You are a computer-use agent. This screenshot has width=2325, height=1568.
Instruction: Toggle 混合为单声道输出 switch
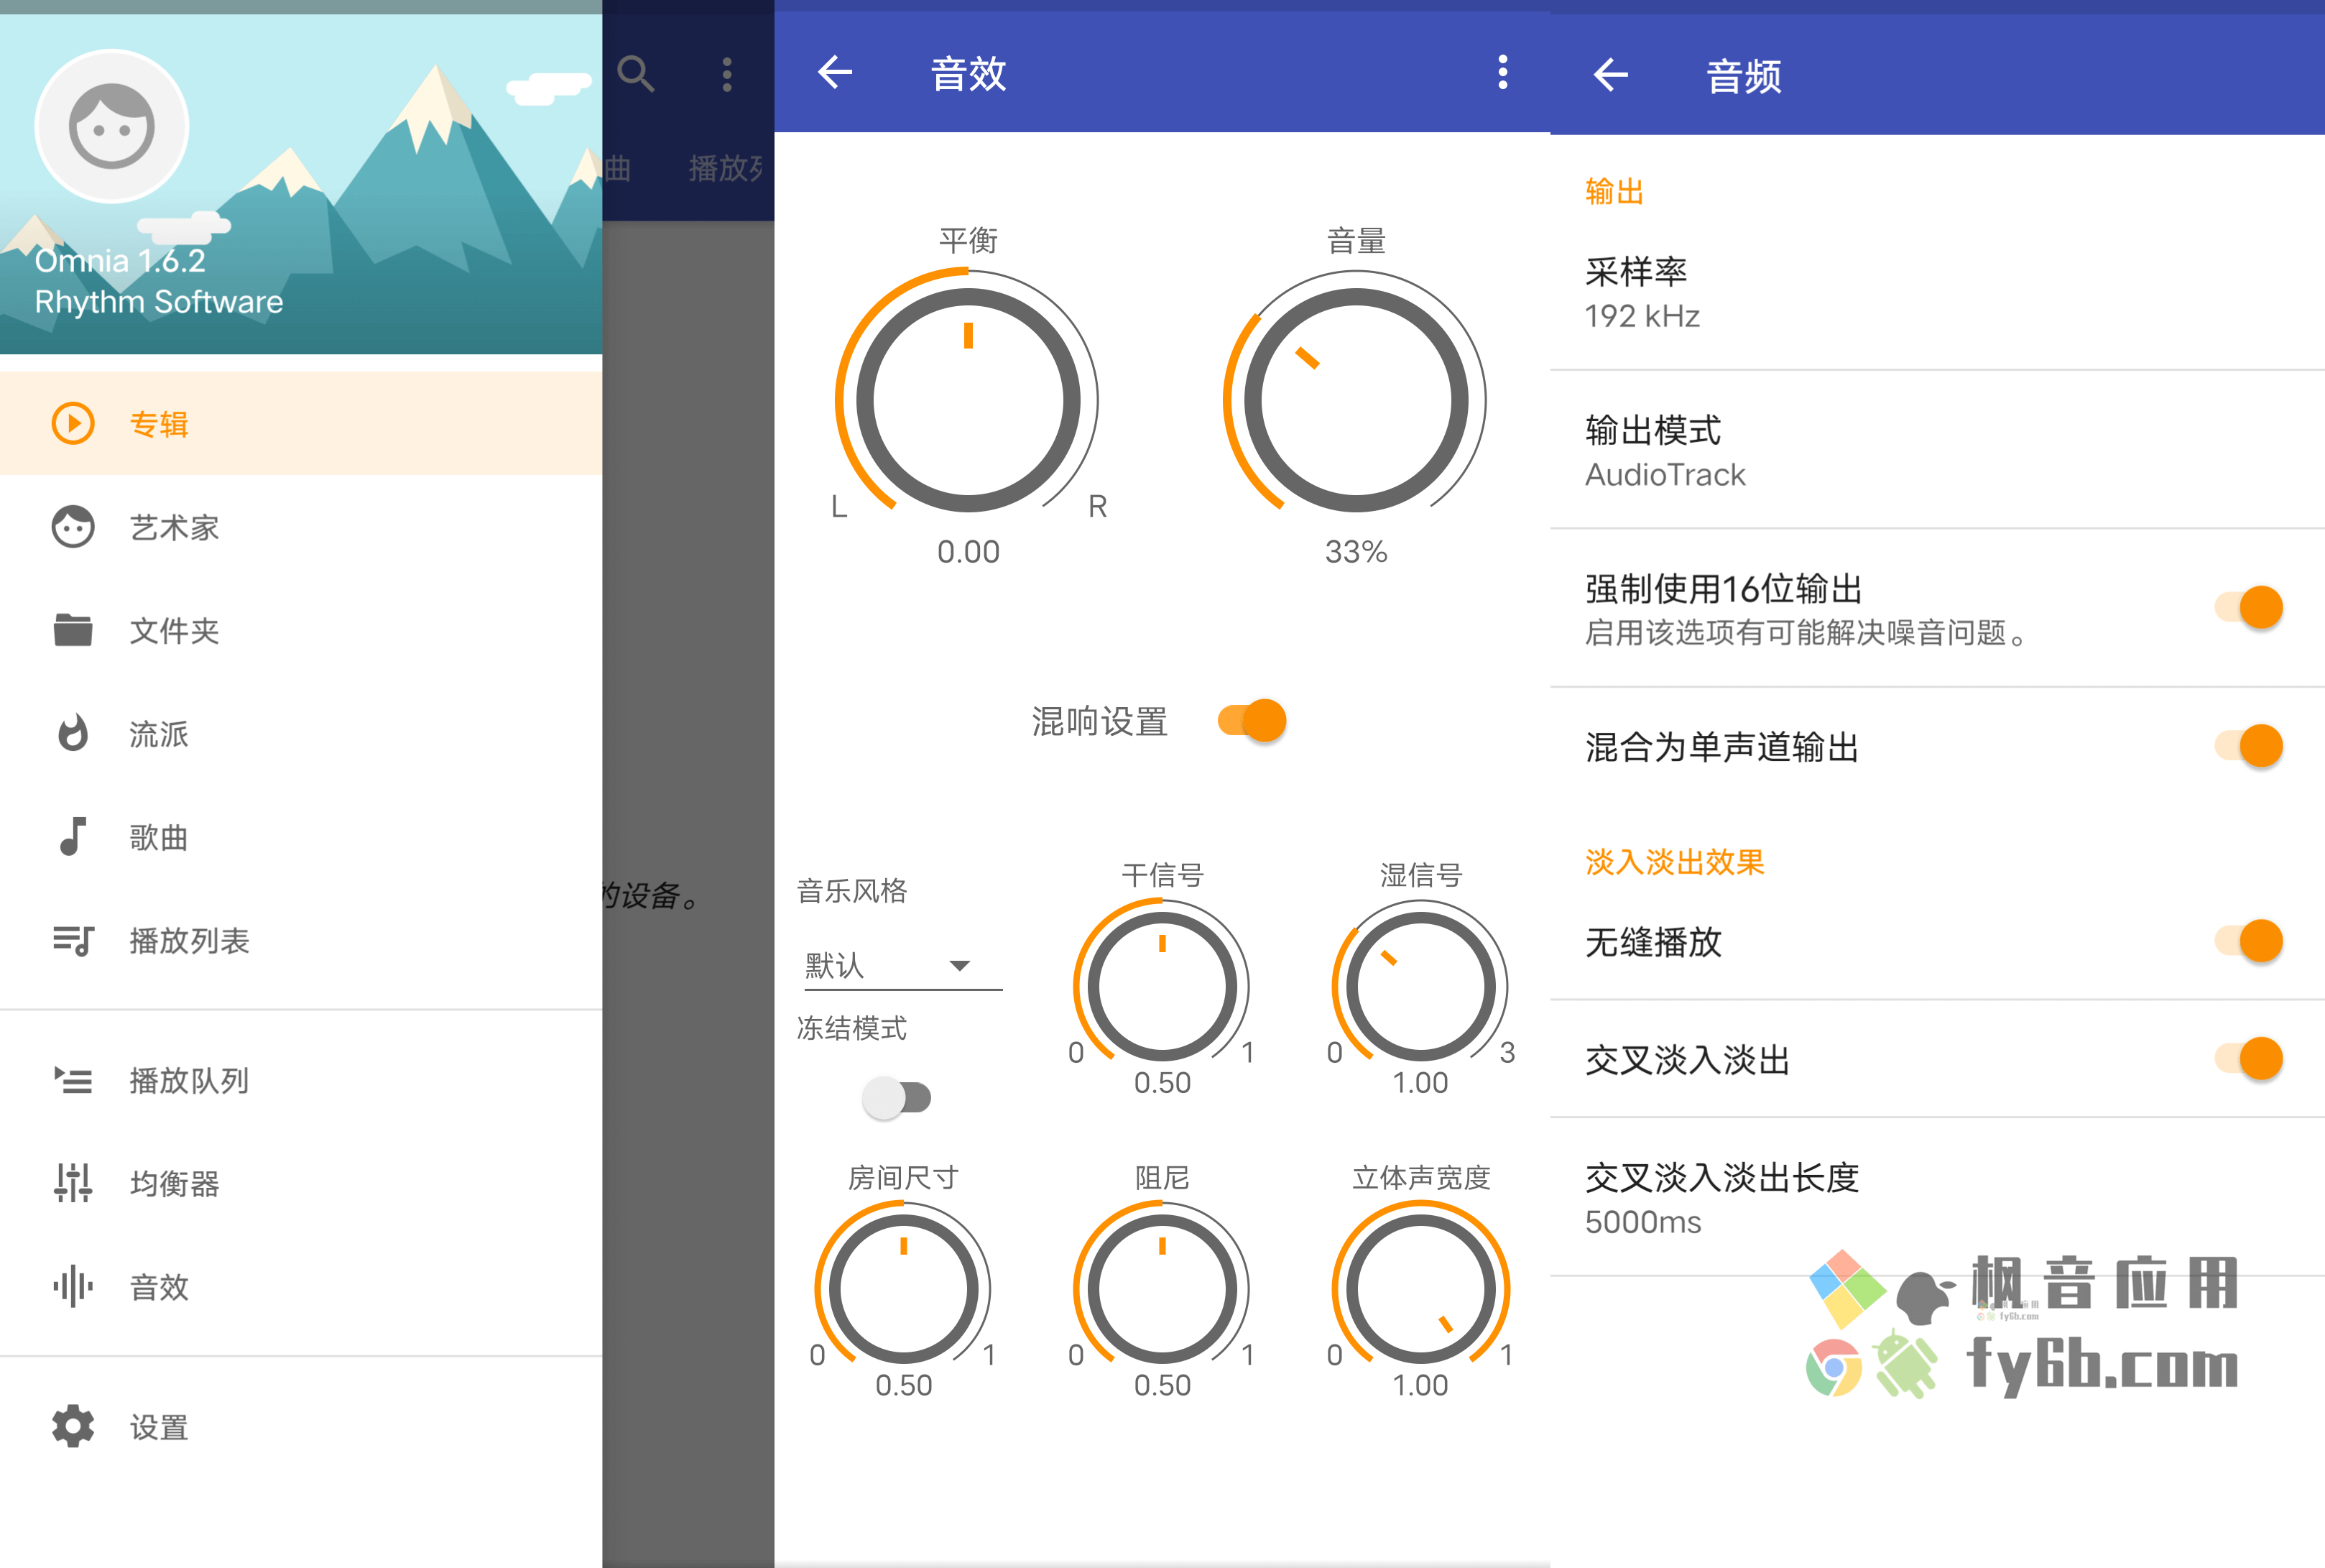point(2249,746)
